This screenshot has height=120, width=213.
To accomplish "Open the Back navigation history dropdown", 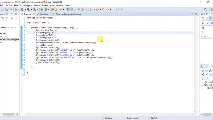I will [110, 9].
